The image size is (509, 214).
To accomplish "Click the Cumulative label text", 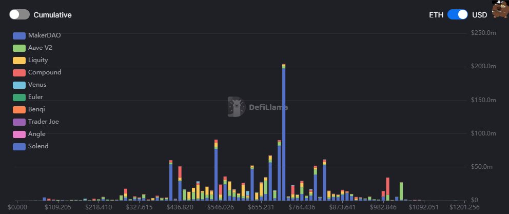I will [x=52, y=15].
